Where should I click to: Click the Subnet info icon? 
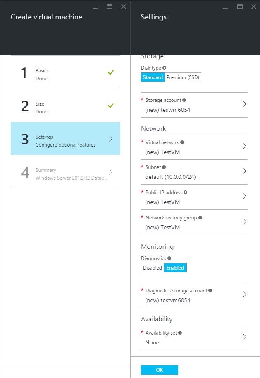click(x=164, y=167)
